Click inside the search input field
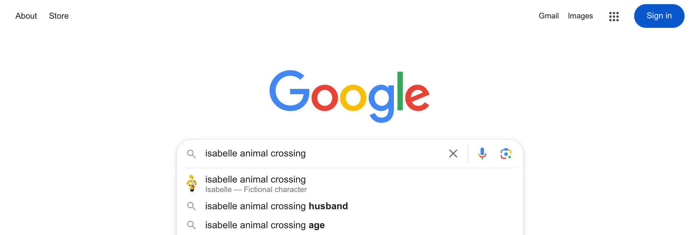Viewport: 700px width, 235px height. (311, 154)
